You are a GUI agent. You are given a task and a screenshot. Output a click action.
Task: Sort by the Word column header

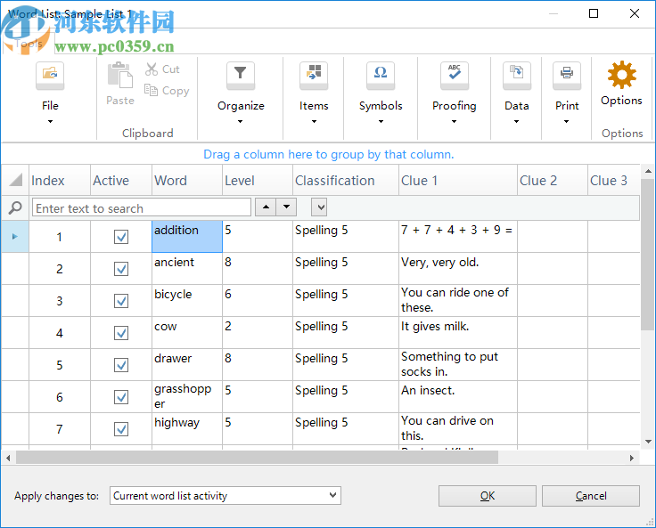187,180
